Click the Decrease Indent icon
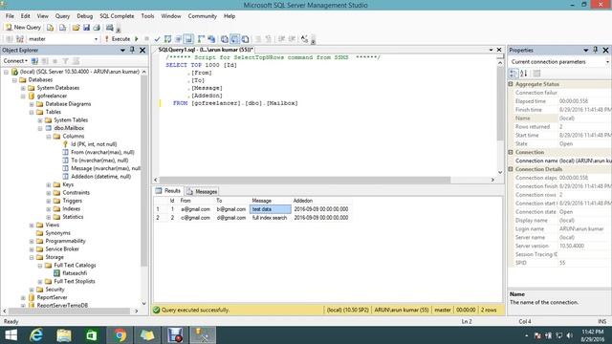 click(281, 39)
